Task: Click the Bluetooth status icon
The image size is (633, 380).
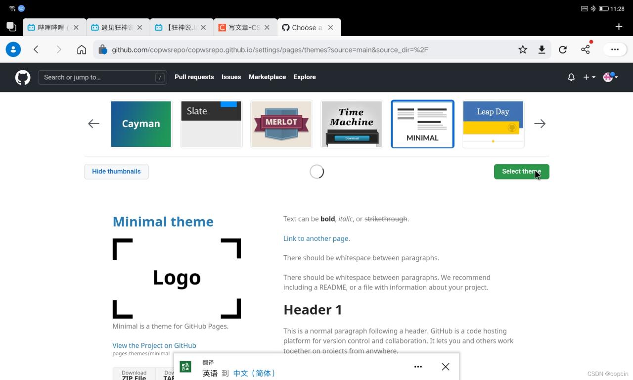Action: click(593, 8)
